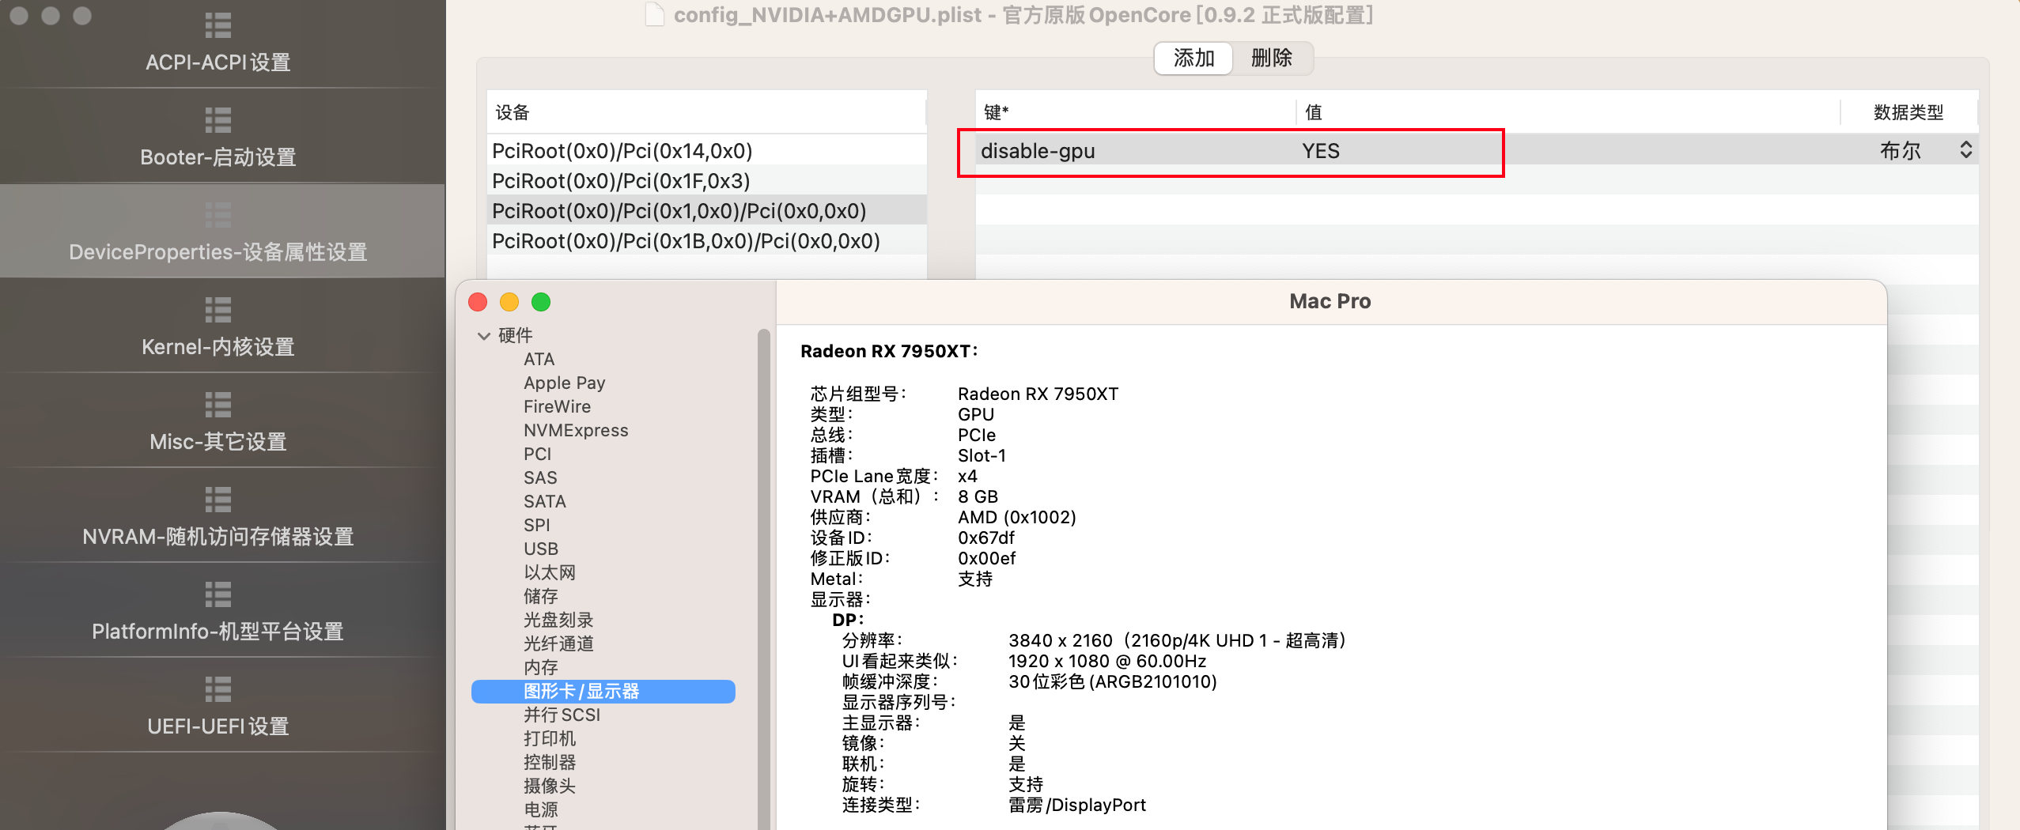Click the 数据类型 column header
The height and width of the screenshot is (830, 2020).
tap(1908, 112)
